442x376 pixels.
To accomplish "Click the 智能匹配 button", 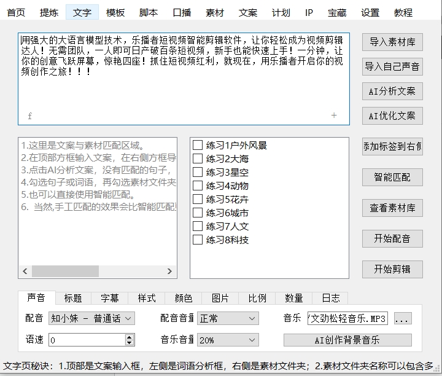I will (392, 178).
